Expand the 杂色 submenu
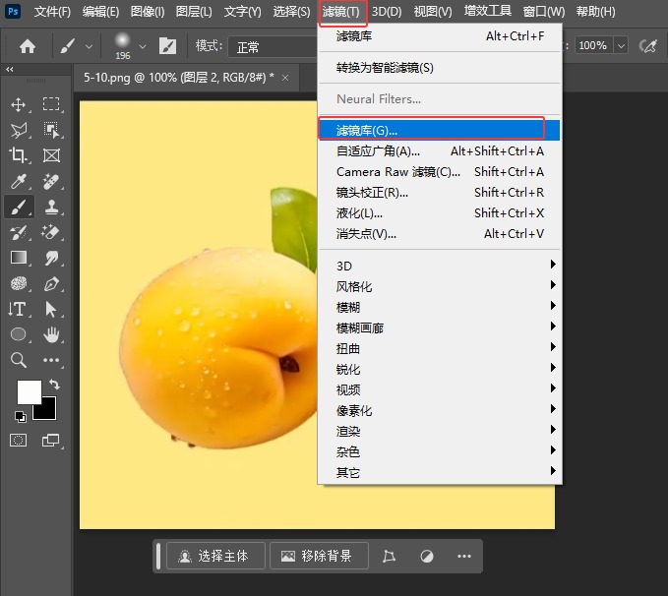The height and width of the screenshot is (596, 668). tap(440, 451)
